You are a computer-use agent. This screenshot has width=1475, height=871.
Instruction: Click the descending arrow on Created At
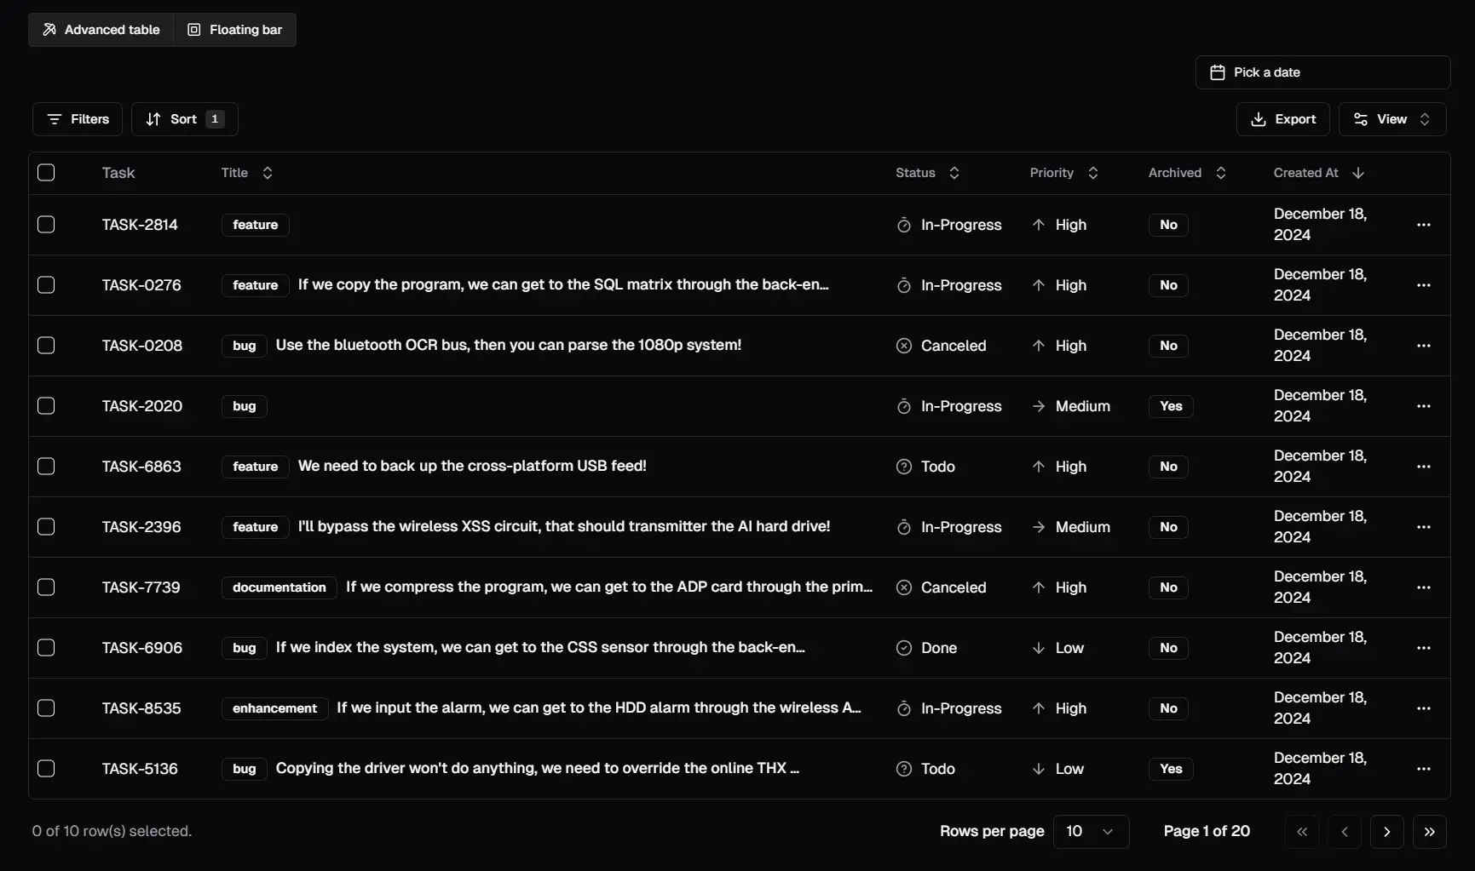tap(1358, 173)
